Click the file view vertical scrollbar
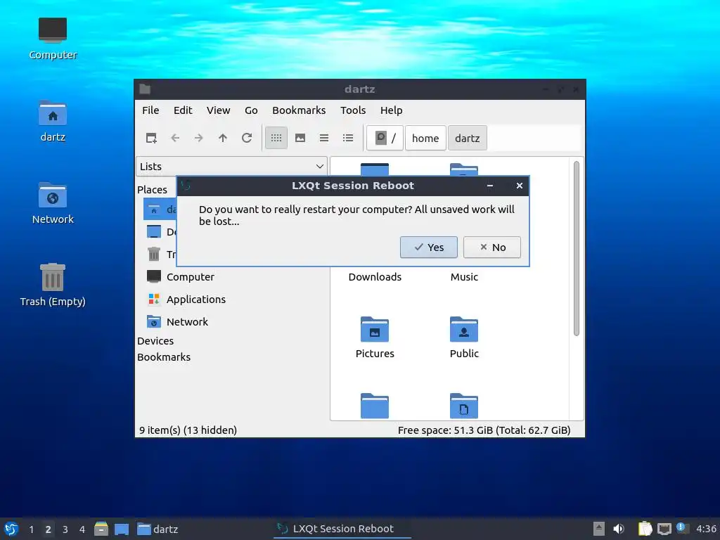 point(577,248)
